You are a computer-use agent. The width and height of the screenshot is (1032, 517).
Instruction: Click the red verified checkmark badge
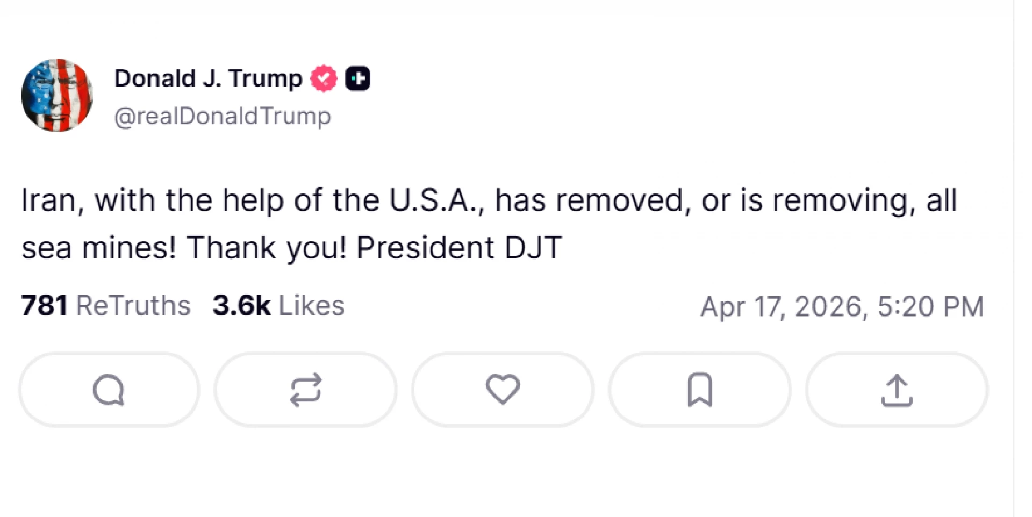[x=324, y=78]
